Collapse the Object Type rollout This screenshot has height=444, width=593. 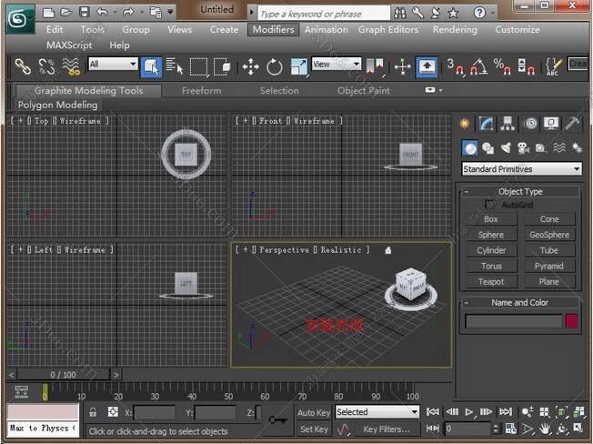coord(467,192)
